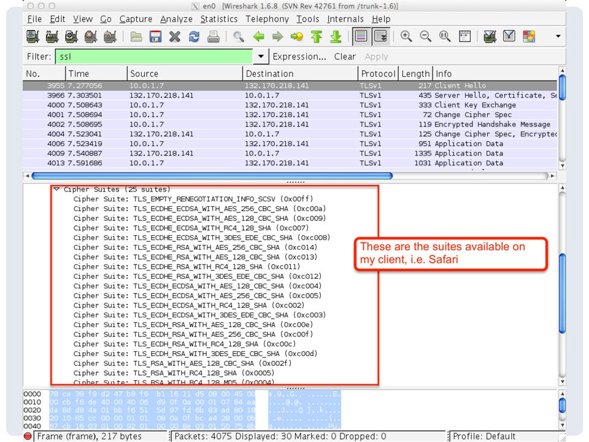Open a capture file folder icon

tap(136, 36)
